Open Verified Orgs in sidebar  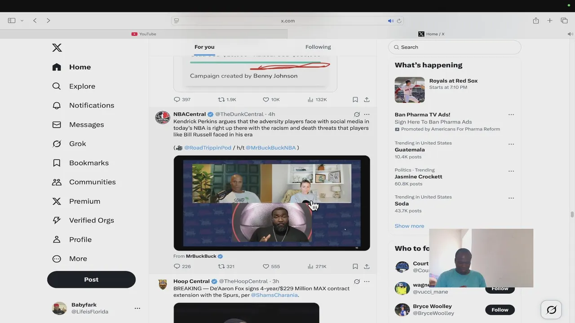[x=83, y=220]
